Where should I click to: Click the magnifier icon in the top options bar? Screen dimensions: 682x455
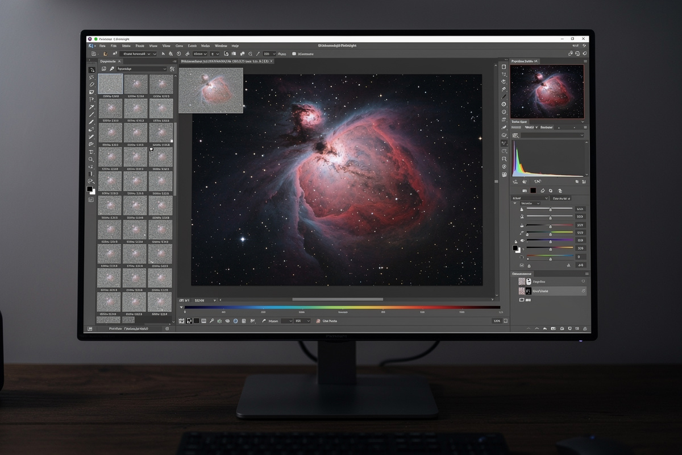pyautogui.click(x=250, y=53)
